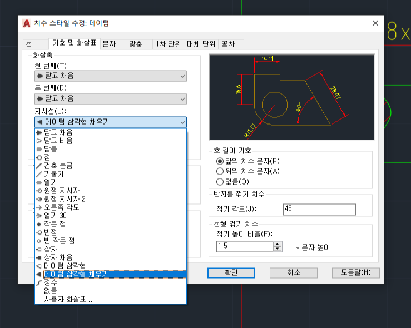Pick the 데이텀 삼각형 outline icon

39,266
